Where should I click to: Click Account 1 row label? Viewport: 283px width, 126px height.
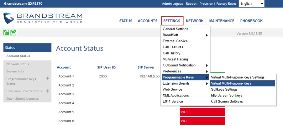(x=66, y=76)
